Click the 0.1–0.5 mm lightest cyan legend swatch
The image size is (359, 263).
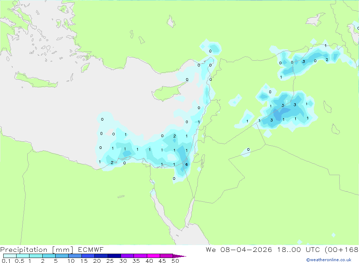tap(10, 256)
